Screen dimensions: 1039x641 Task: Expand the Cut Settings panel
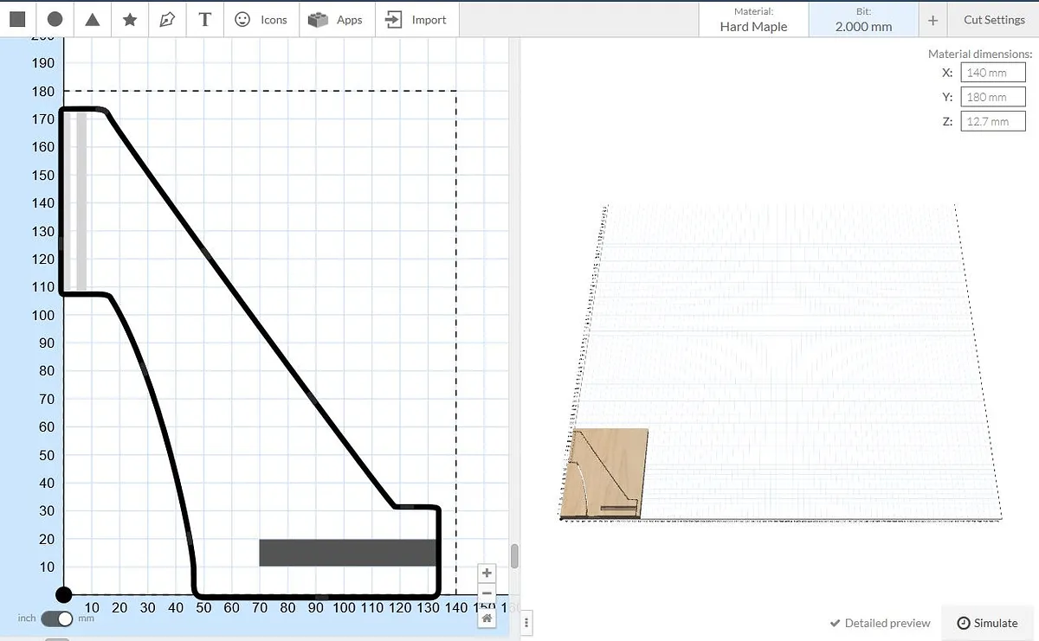(x=993, y=19)
